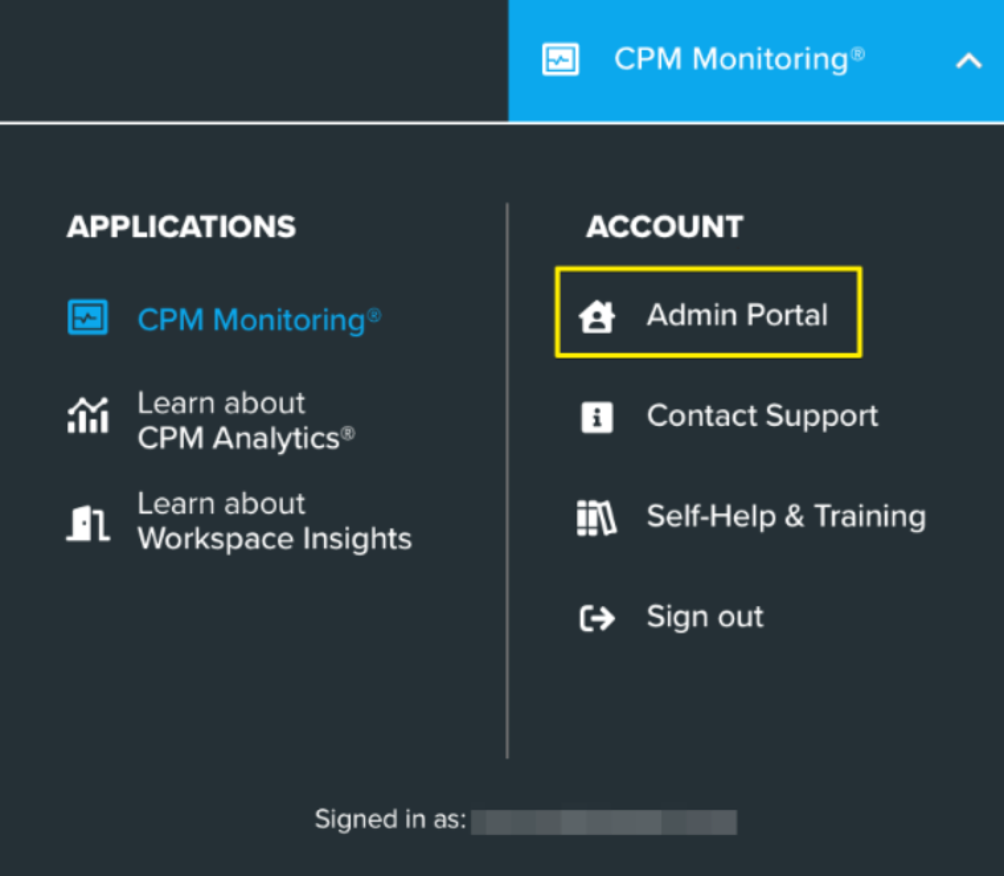
Task: Sign out of the account
Action: [704, 617]
